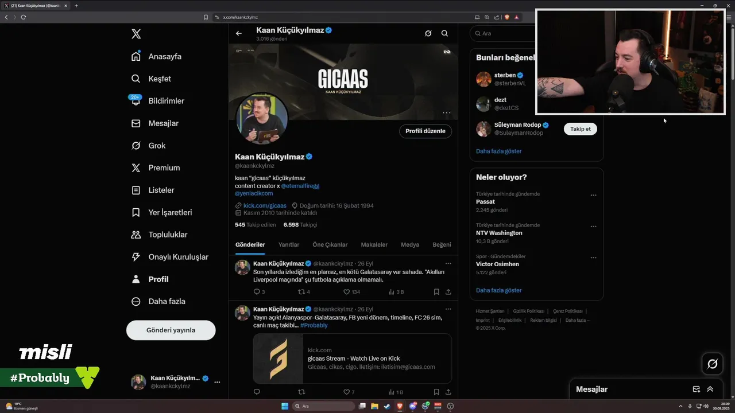Switch to Beğeni tab
Screen dimensions: 735x413
(442, 244)
